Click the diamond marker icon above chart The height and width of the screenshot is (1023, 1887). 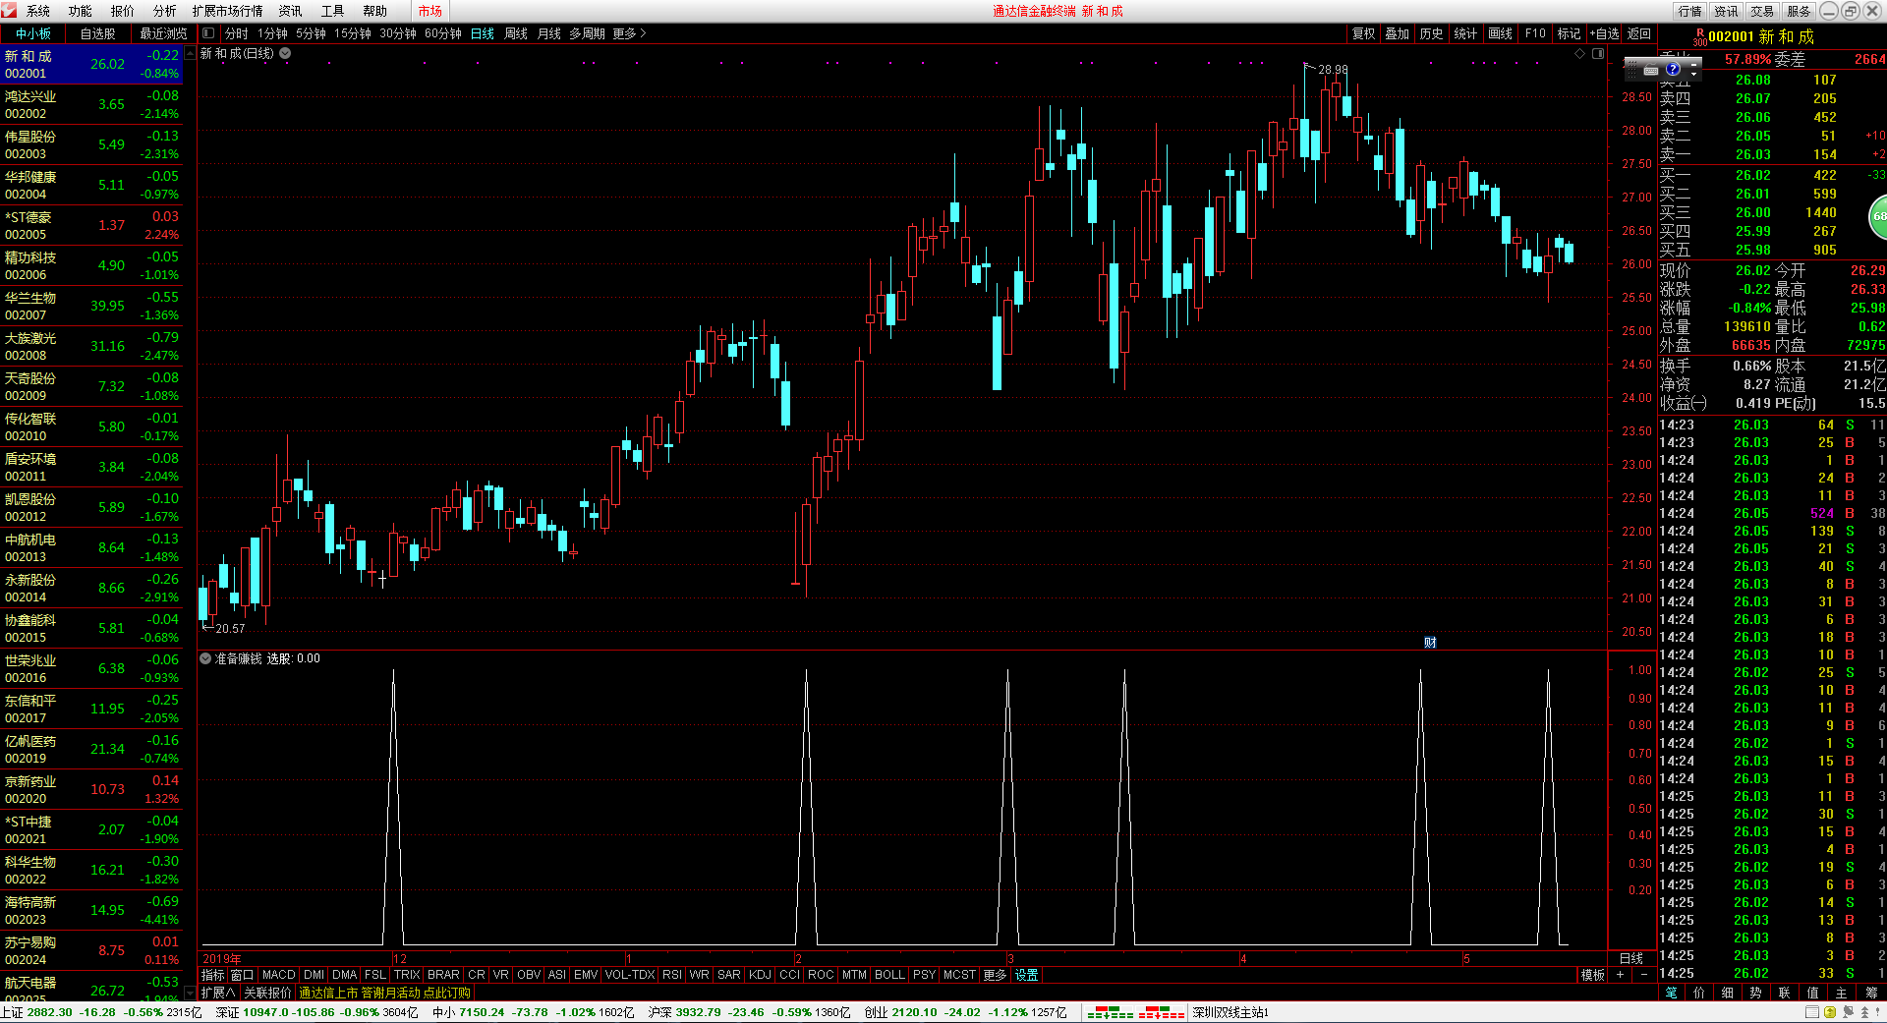(1580, 54)
